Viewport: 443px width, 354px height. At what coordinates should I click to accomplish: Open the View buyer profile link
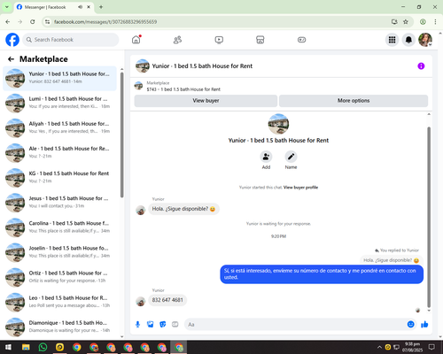point(300,188)
